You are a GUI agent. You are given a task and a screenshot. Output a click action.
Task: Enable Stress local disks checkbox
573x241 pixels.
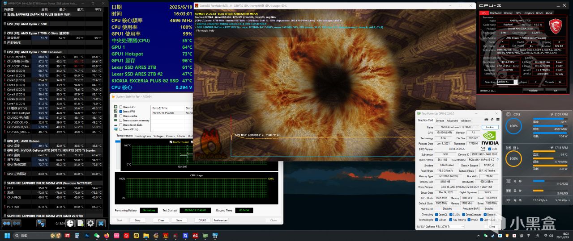click(121, 125)
